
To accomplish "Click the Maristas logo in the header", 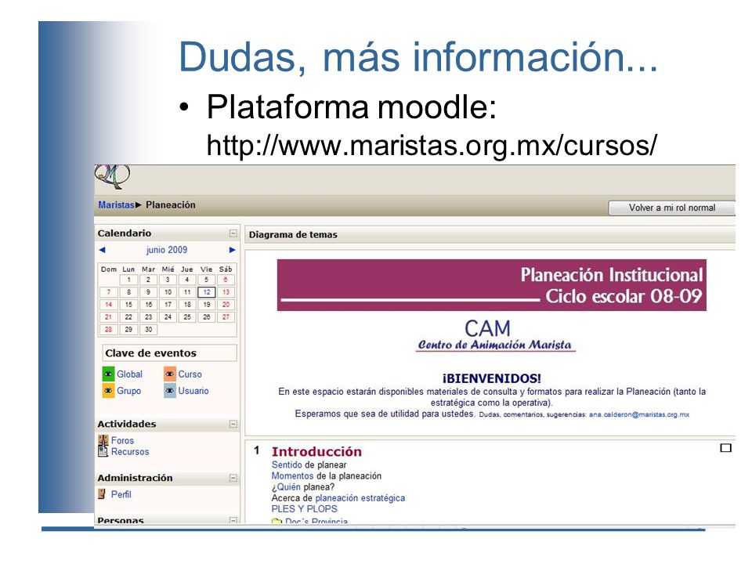I will point(113,176).
